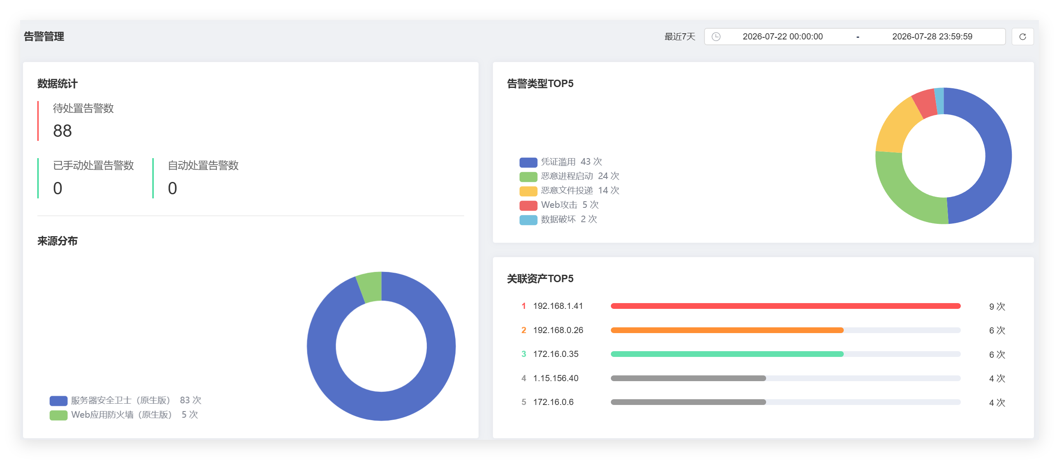Select asset 172.16.0.35
The height and width of the screenshot is (460, 1059).
tap(555, 354)
